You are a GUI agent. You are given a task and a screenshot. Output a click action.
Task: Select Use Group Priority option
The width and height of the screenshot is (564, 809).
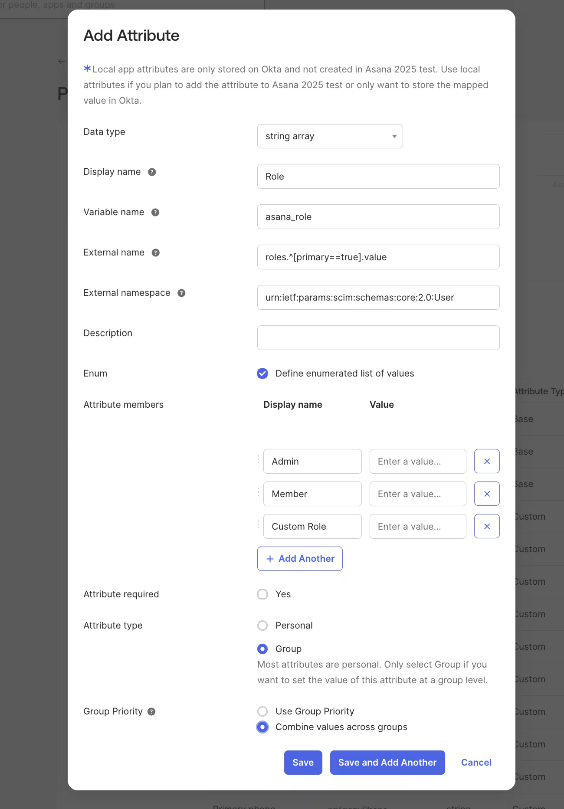point(262,711)
